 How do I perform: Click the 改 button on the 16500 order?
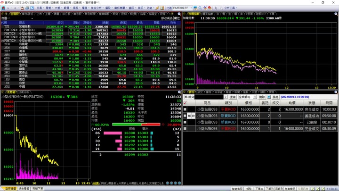pos(194,116)
